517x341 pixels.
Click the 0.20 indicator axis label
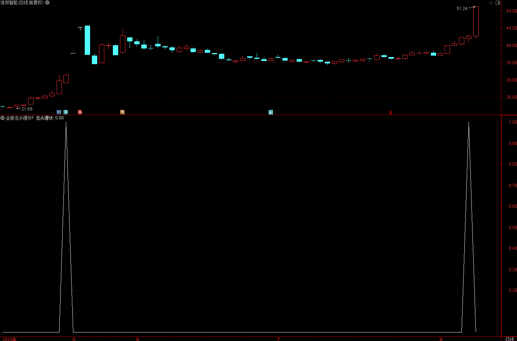pos(512,290)
